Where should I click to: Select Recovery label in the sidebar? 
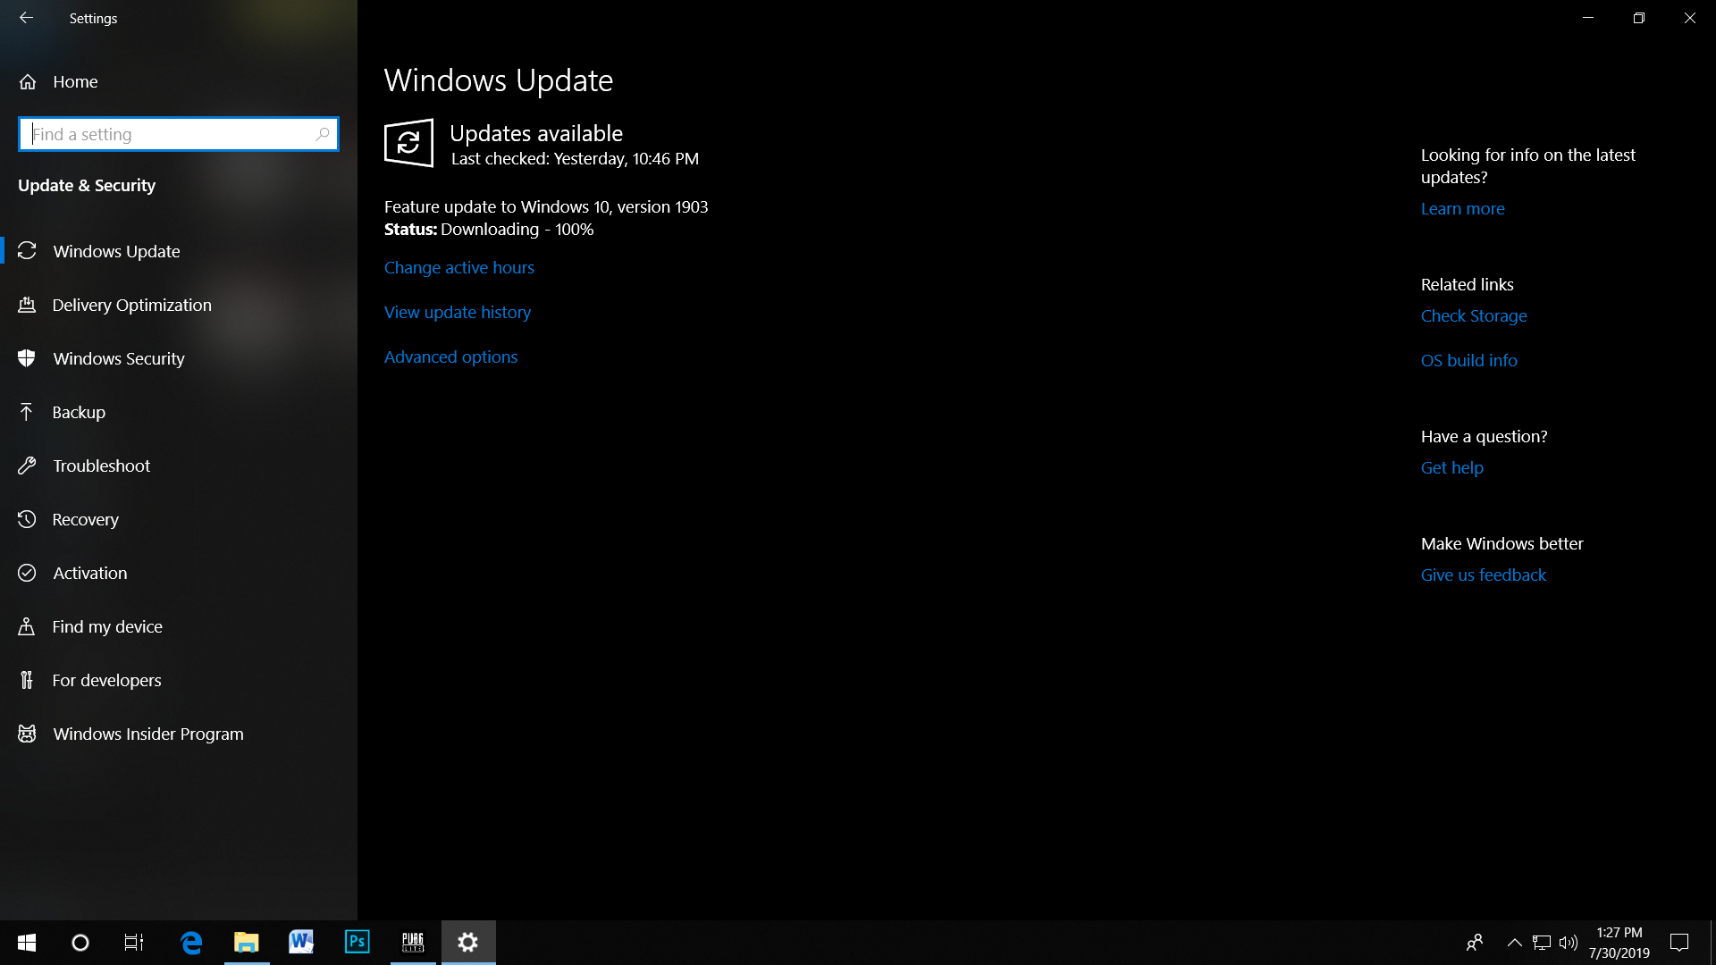pyautogui.click(x=85, y=519)
